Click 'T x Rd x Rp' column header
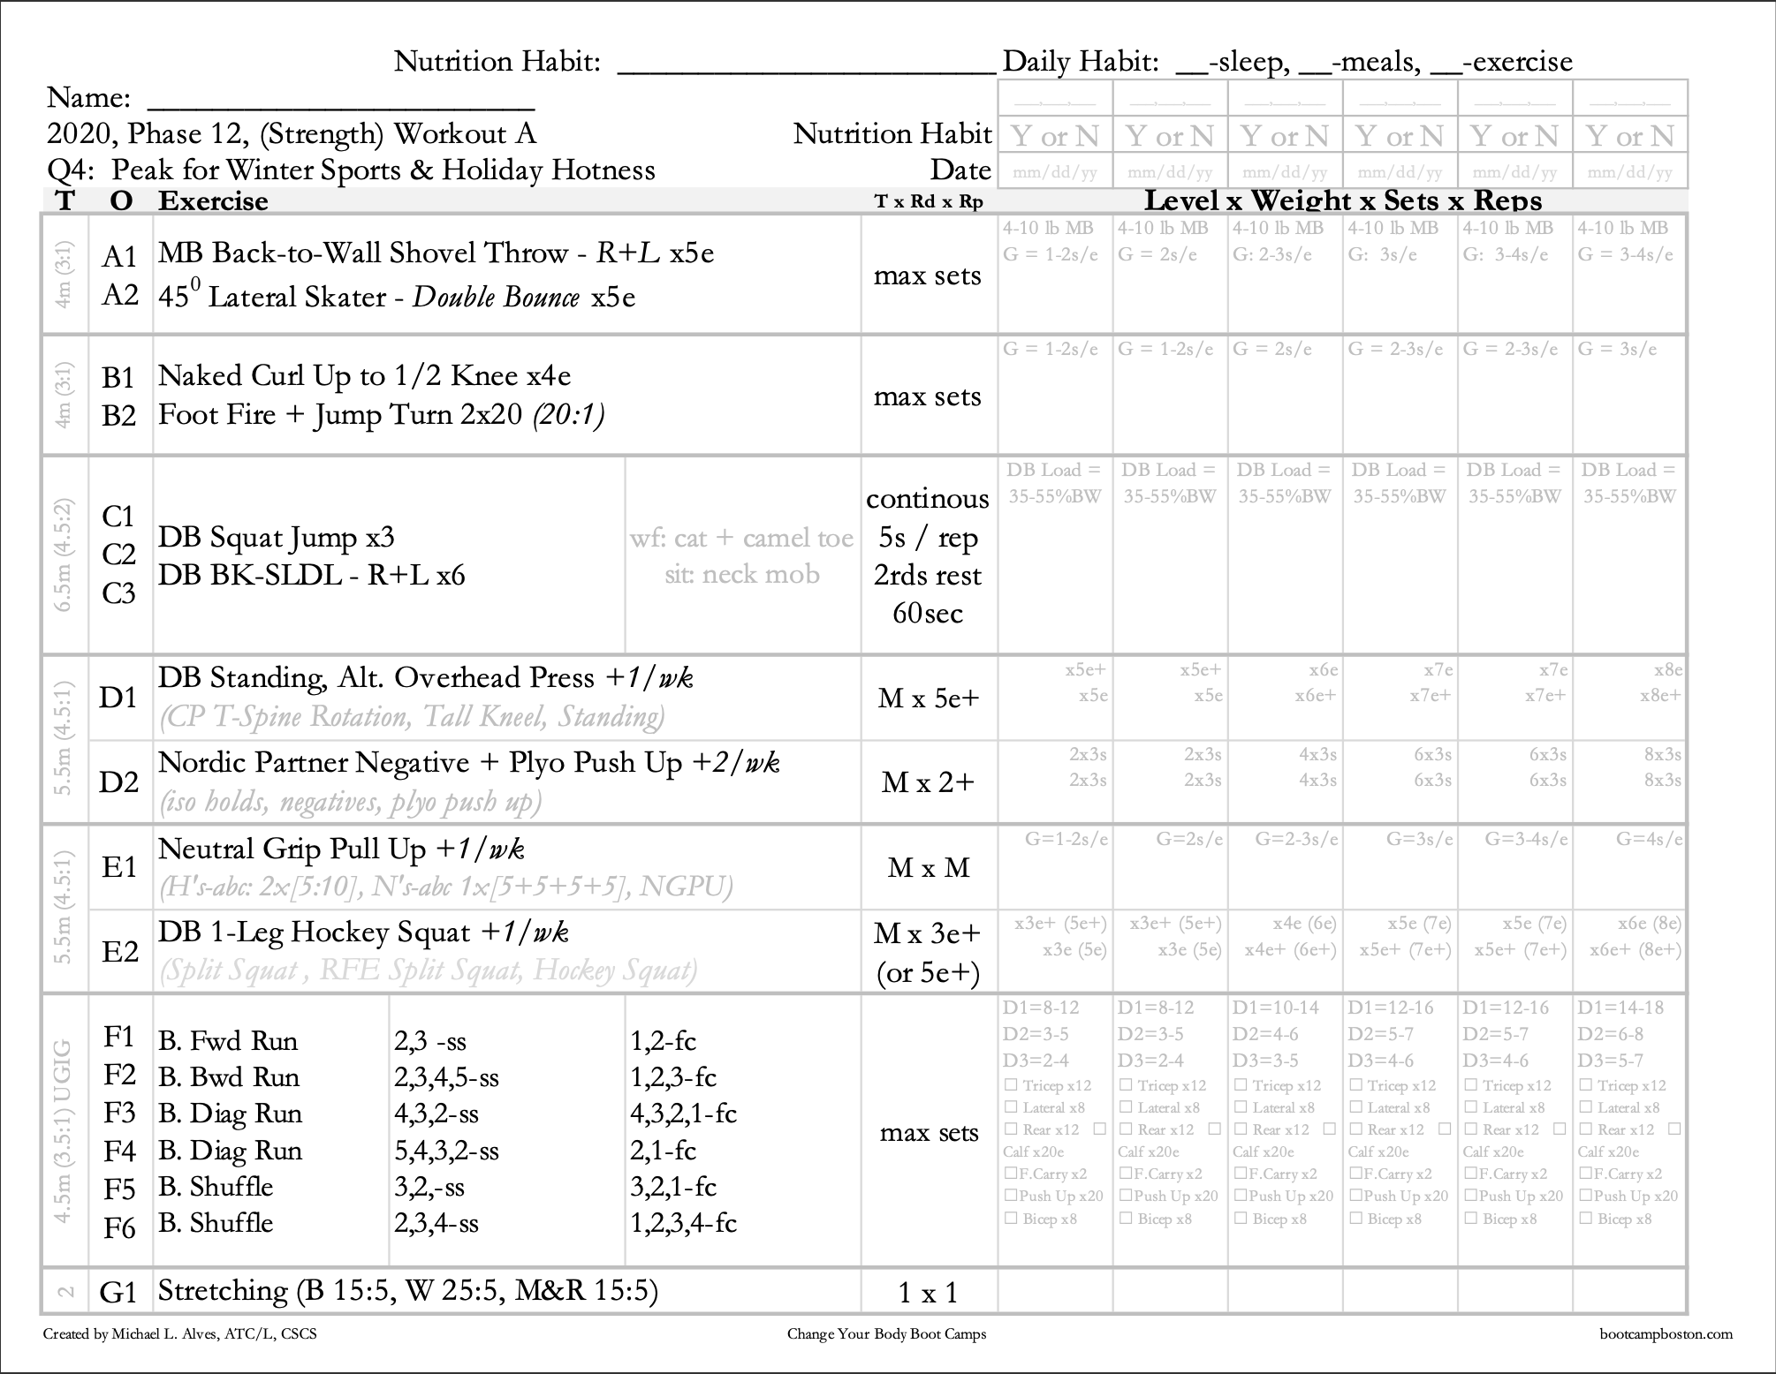This screenshot has width=1776, height=1374. [x=929, y=201]
